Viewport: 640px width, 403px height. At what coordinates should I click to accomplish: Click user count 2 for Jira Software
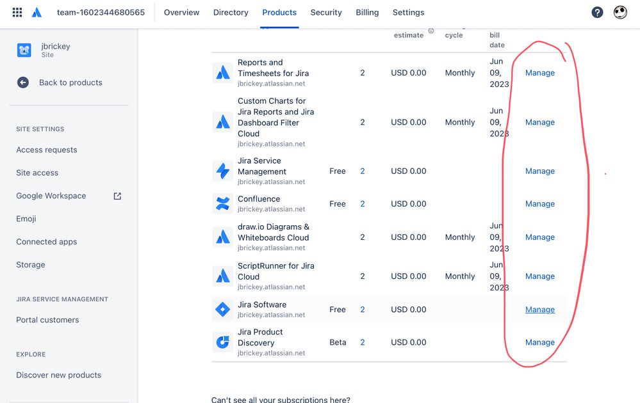coord(363,310)
